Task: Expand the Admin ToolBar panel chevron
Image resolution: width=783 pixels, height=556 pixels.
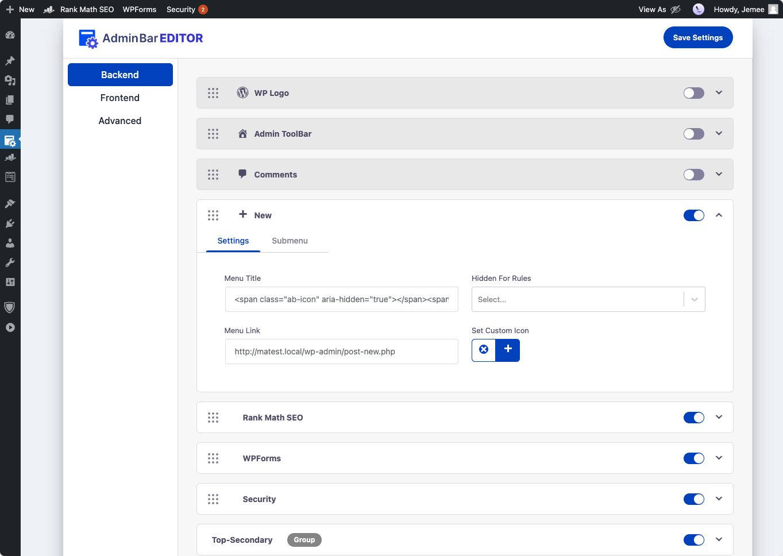Action: tap(719, 133)
